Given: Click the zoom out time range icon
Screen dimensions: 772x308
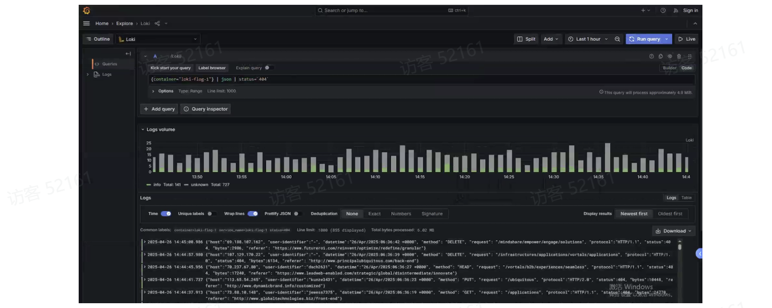Looking at the screenshot, I should 618,39.
